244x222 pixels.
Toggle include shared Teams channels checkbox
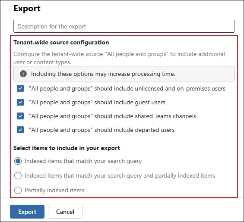click(20, 116)
